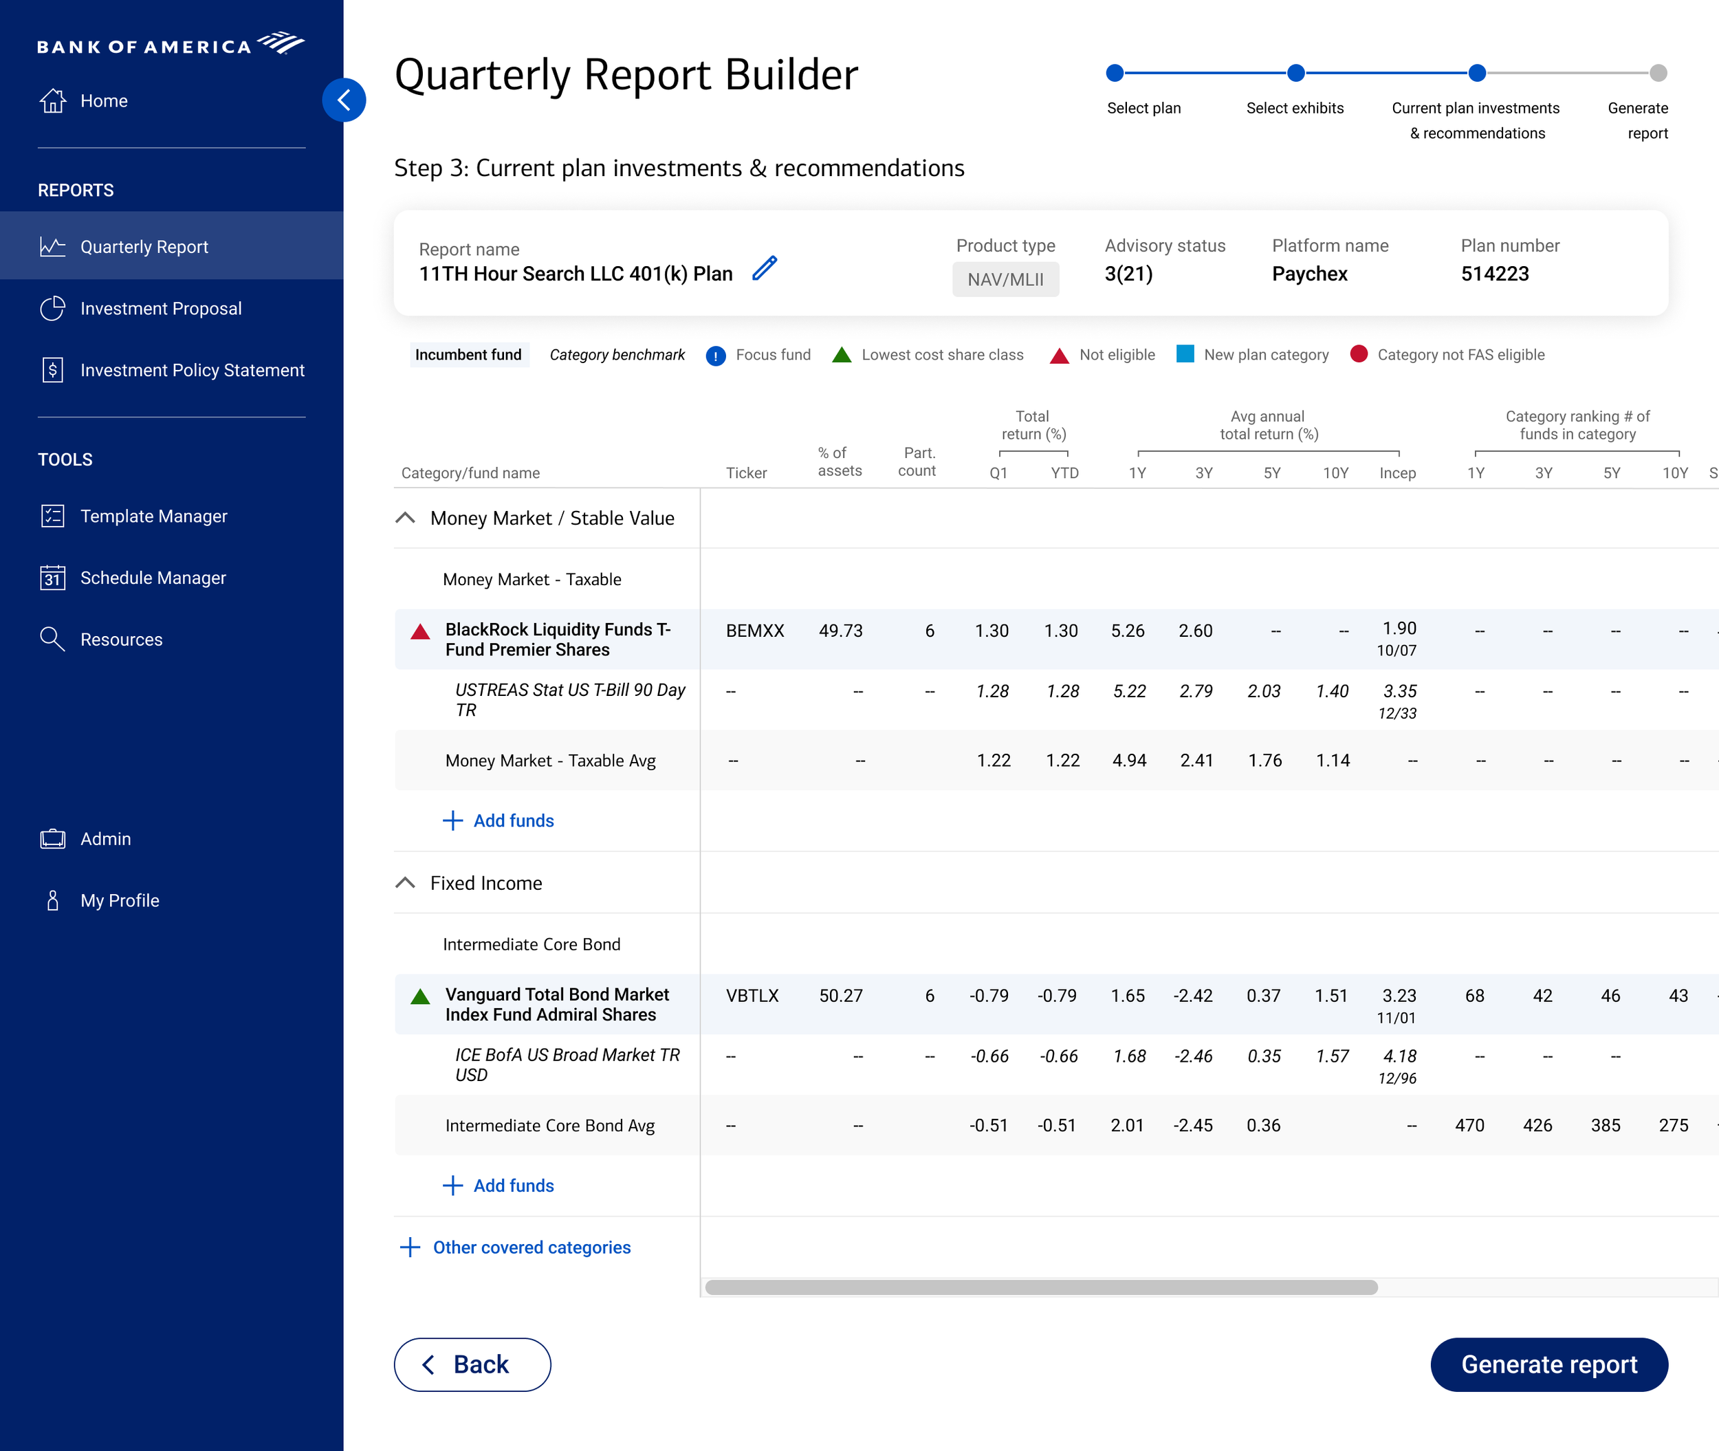Image resolution: width=1719 pixels, height=1451 pixels.
Task: Collapse the Fixed Income section
Action: tap(405, 882)
